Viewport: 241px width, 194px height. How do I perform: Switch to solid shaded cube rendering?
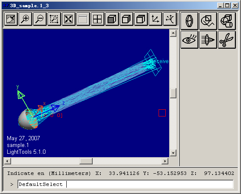pyautogui.click(x=112, y=19)
